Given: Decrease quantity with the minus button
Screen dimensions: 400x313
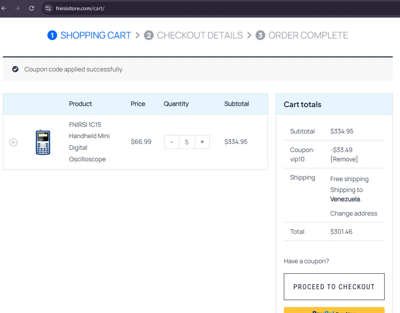Looking at the screenshot, I should click(171, 142).
